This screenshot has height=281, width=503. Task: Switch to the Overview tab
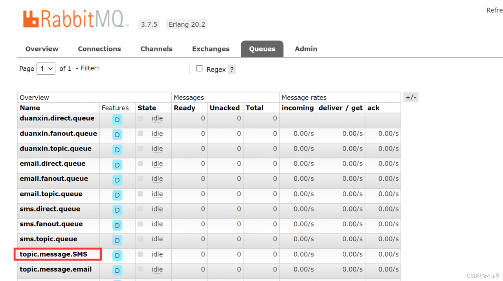click(x=42, y=49)
